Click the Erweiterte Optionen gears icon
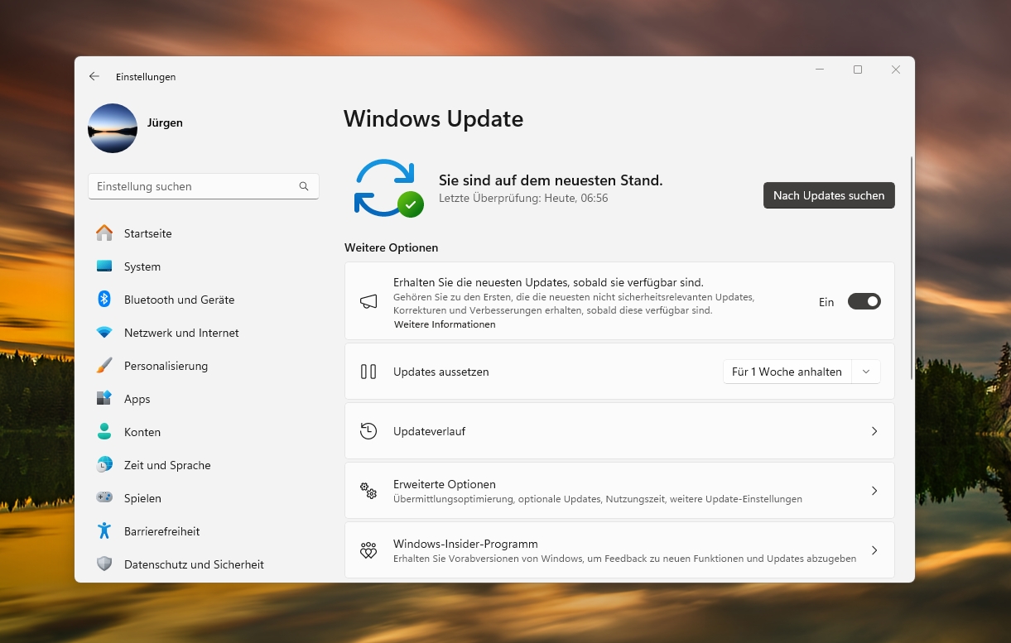The width and height of the screenshot is (1011, 643). click(x=368, y=491)
